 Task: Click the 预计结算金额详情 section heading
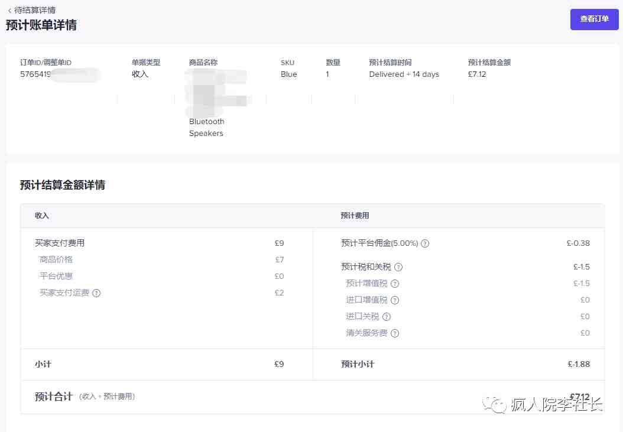pos(63,185)
